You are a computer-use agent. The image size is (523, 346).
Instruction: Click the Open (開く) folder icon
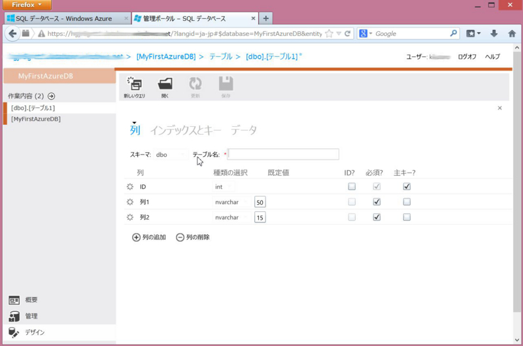pos(165,84)
